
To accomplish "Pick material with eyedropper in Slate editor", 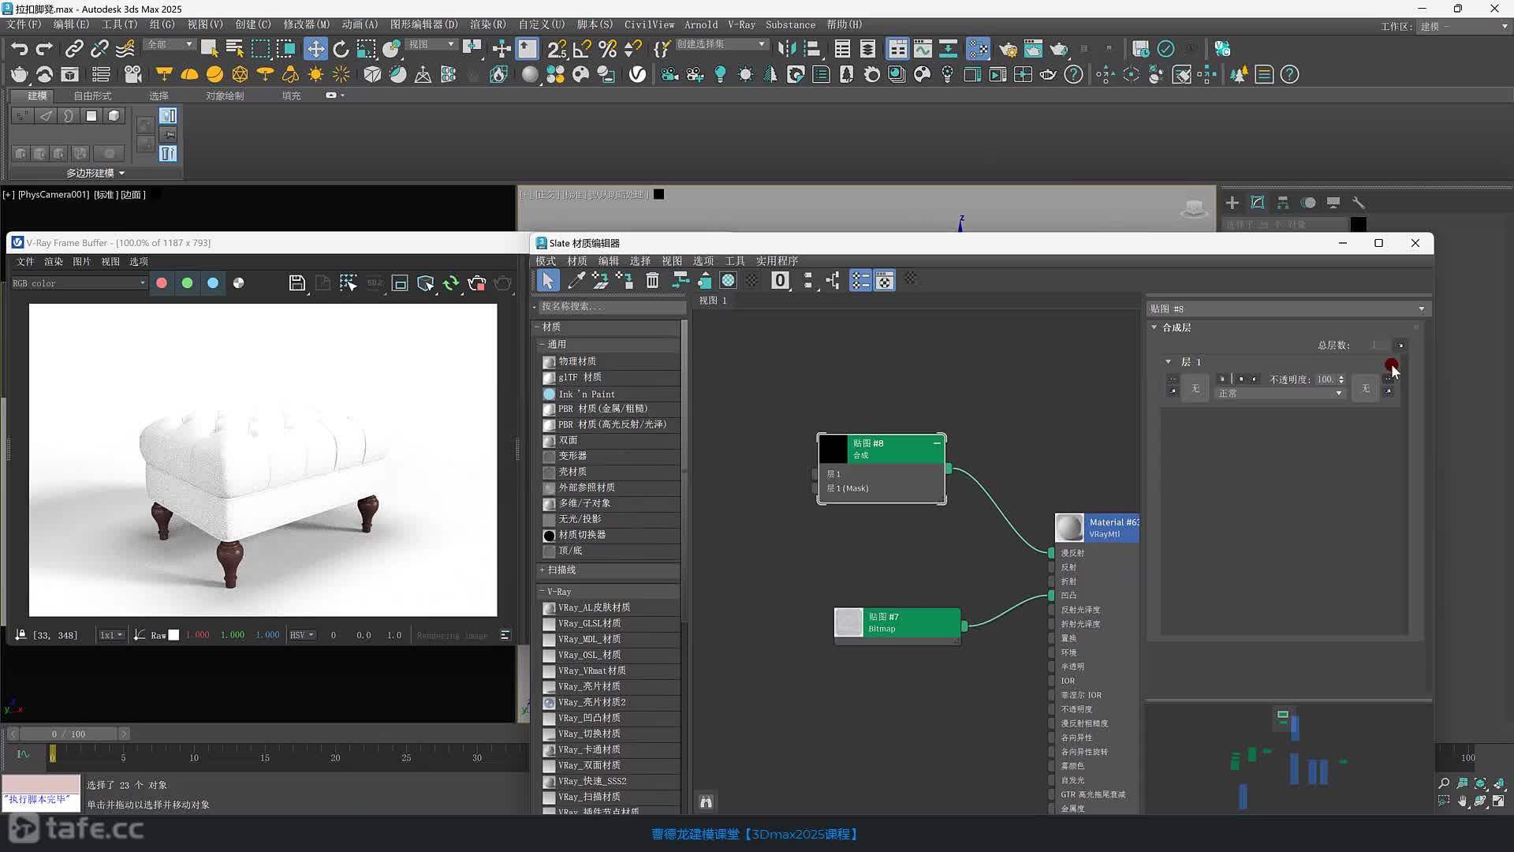I will [x=576, y=280].
